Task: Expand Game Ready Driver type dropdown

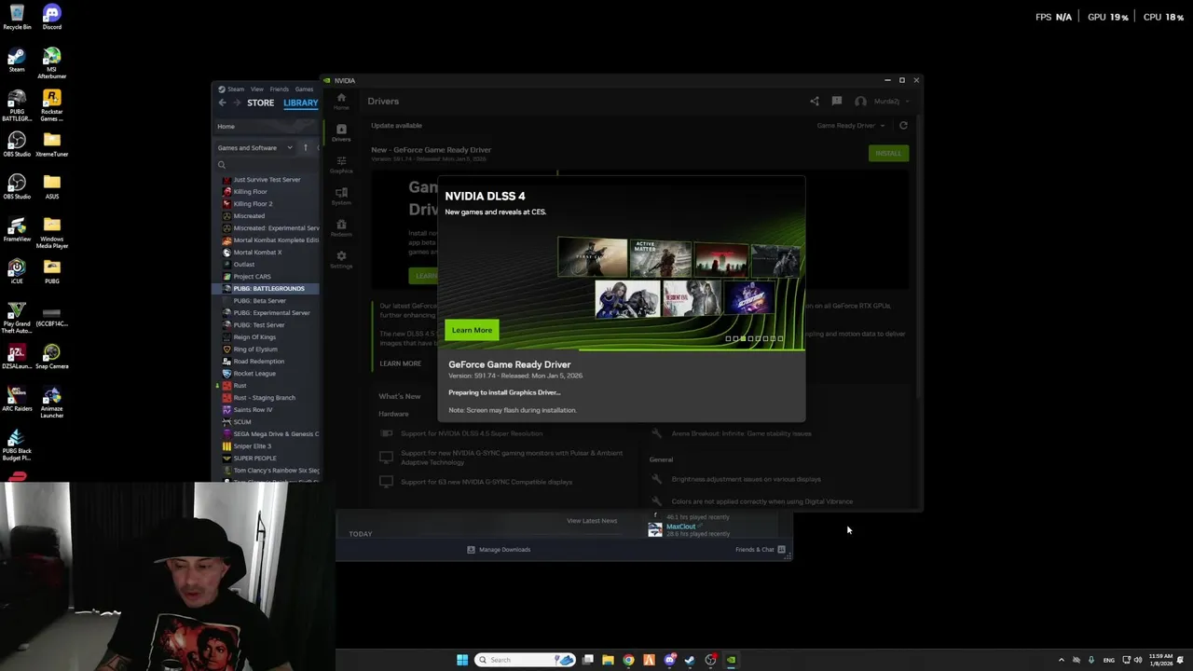Action: click(x=849, y=125)
